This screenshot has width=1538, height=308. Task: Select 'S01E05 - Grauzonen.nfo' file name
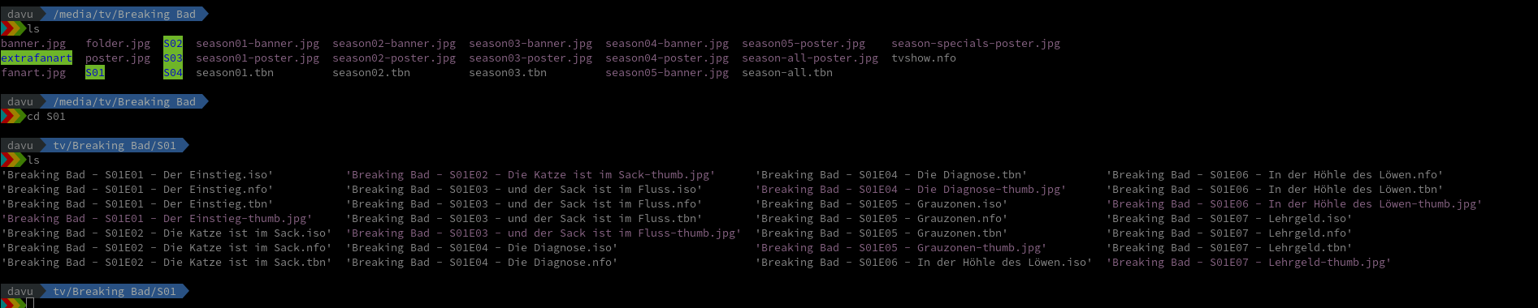tap(882, 219)
